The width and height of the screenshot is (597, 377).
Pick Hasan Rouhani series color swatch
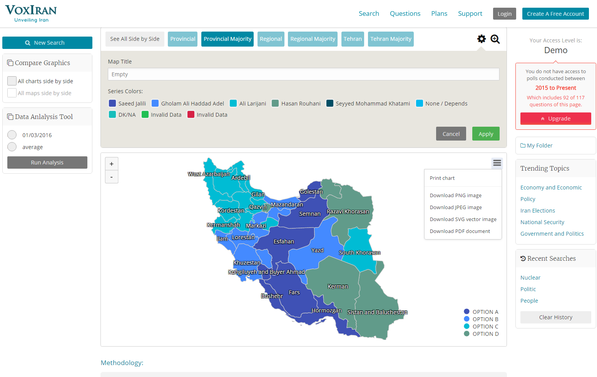click(275, 103)
